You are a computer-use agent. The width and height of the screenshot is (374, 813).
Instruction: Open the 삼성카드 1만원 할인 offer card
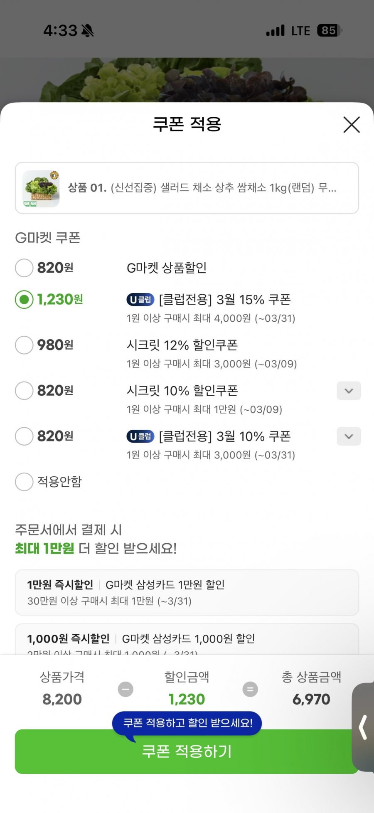(x=187, y=592)
